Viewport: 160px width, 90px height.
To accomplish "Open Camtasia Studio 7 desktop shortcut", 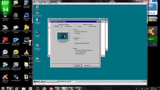I will [16, 4].
